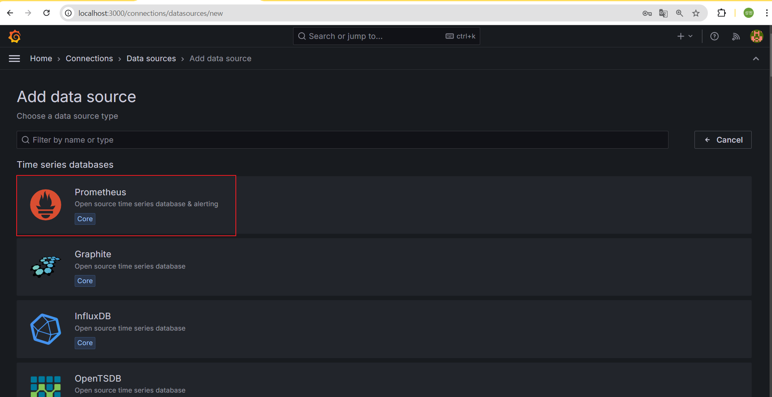Click the site info icon in address bar

(69, 13)
